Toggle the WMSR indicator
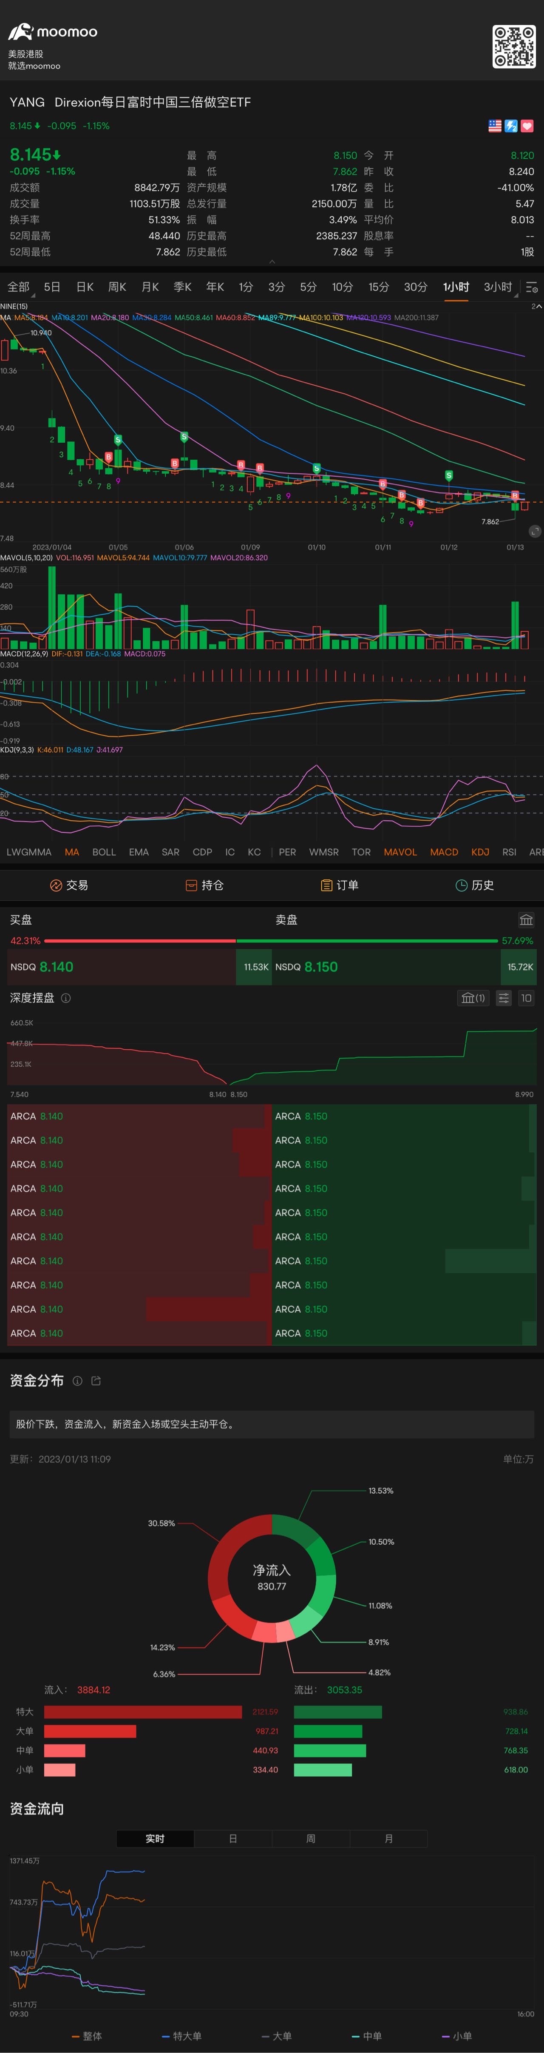 (x=324, y=852)
